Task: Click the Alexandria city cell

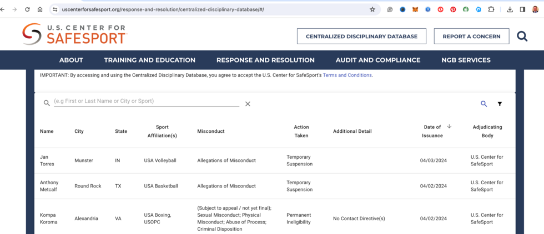Action: point(86,219)
